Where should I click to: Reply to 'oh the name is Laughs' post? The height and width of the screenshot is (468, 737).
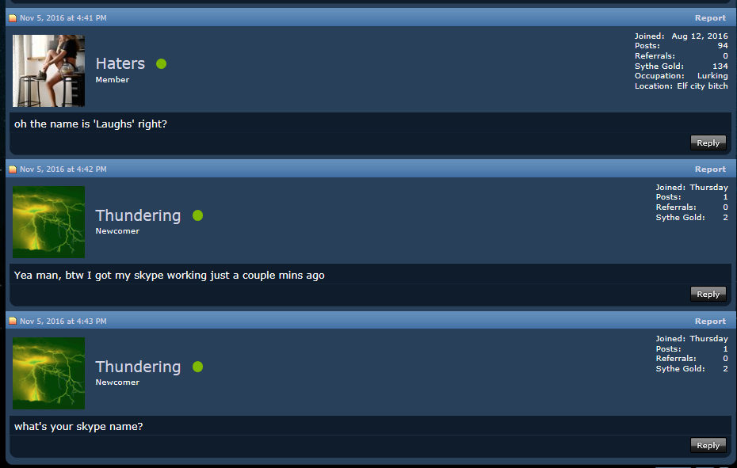(x=708, y=143)
